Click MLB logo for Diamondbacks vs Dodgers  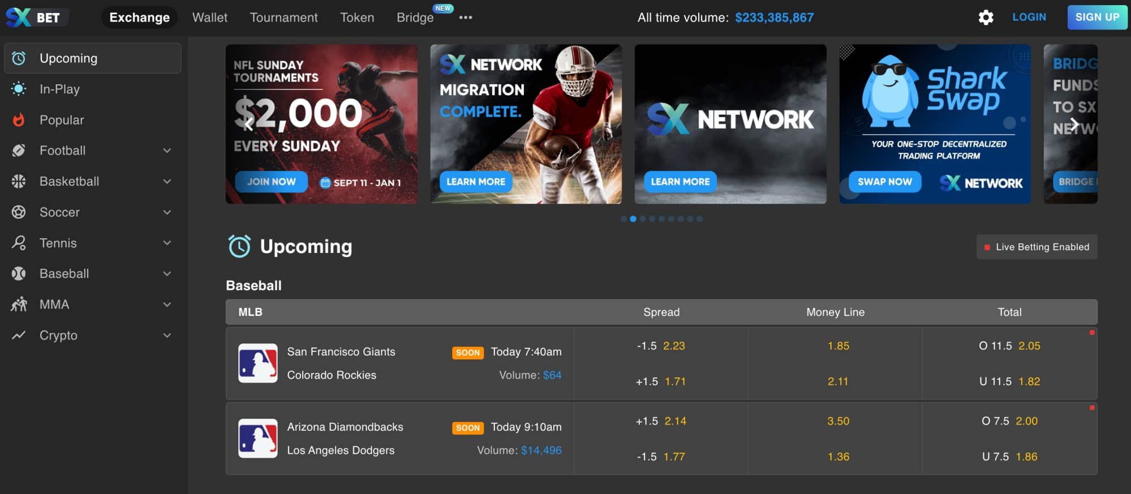(x=258, y=439)
